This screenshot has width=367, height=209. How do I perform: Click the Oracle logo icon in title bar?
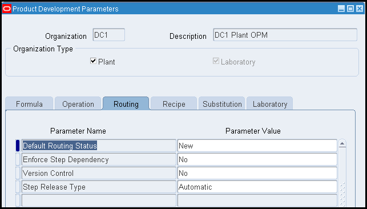click(x=7, y=9)
